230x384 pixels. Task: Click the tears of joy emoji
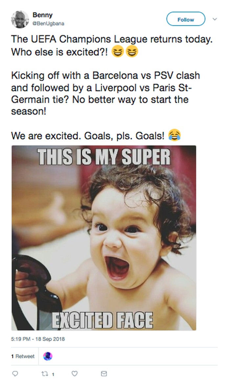[174, 135]
